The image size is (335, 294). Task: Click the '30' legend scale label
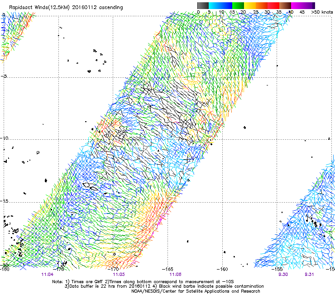[x=267, y=12]
